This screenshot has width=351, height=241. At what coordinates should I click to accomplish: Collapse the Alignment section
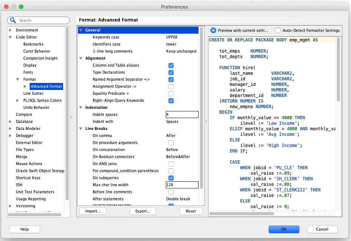coord(81,58)
